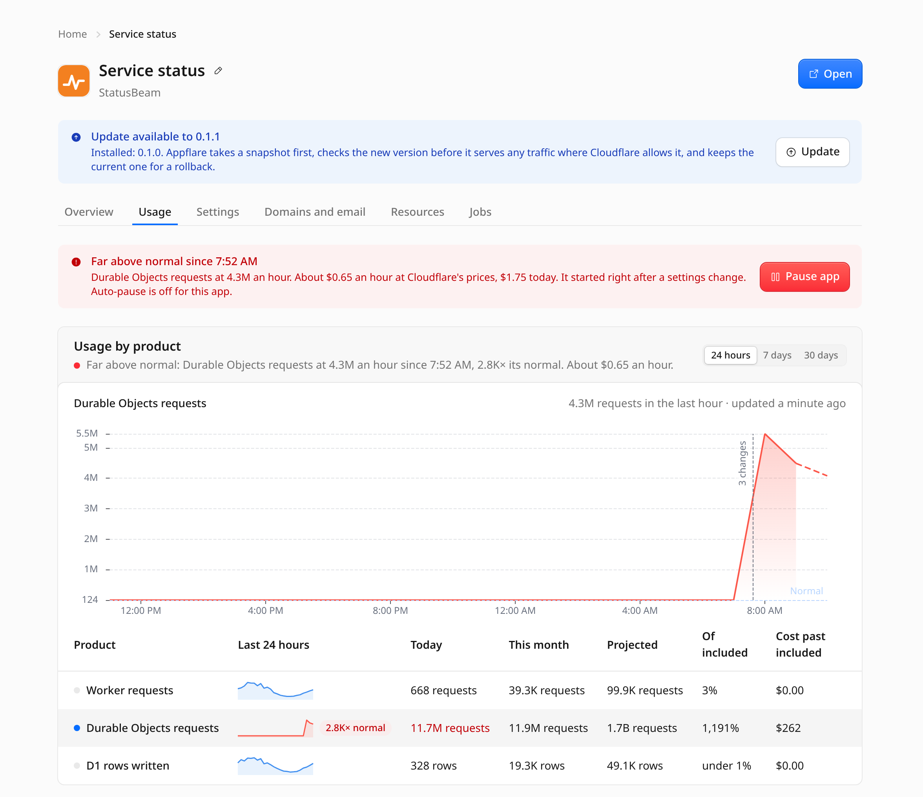The height and width of the screenshot is (797, 923).
Task: Click the Last 24 hours column header
Action: tap(274, 645)
